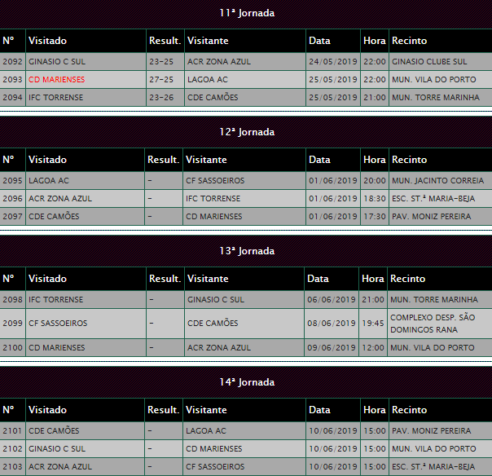Click venue MUN. TORRE MARINHA in match 2094

pos(436,97)
